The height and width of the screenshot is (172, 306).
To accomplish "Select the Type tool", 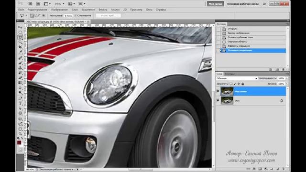I will [x=20, y=103].
